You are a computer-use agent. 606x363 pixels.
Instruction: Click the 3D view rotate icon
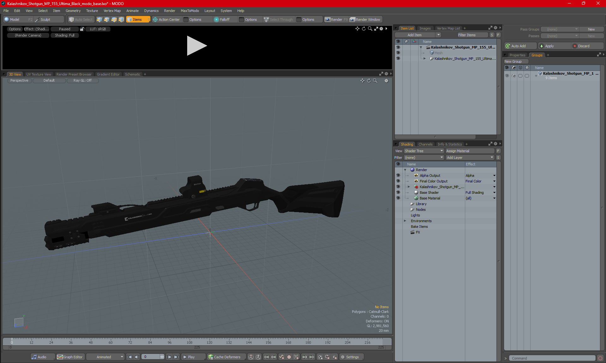pos(369,81)
